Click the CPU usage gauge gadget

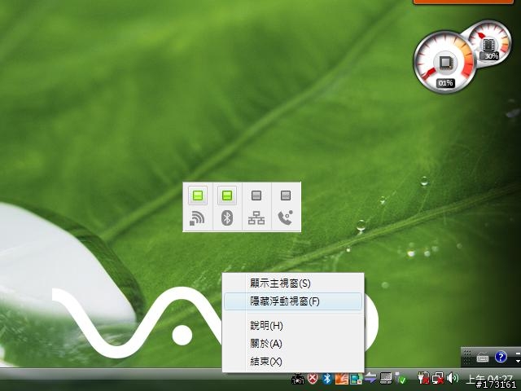pyautogui.click(x=445, y=62)
